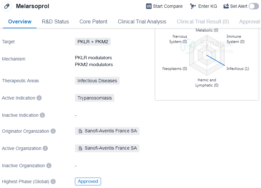Open the Core Patent tab
This screenshot has height=188, width=261.
93,22
